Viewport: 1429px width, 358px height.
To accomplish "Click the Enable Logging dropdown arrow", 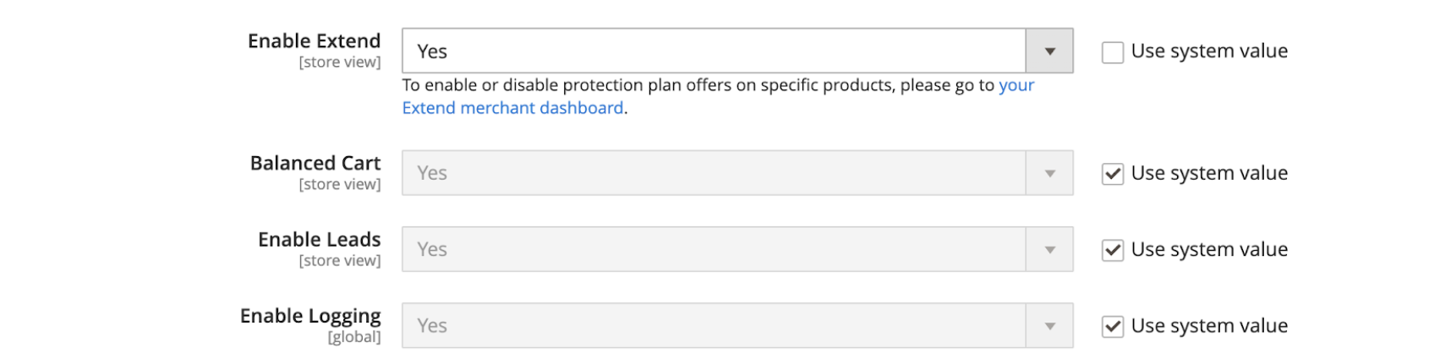I will click(x=1049, y=326).
